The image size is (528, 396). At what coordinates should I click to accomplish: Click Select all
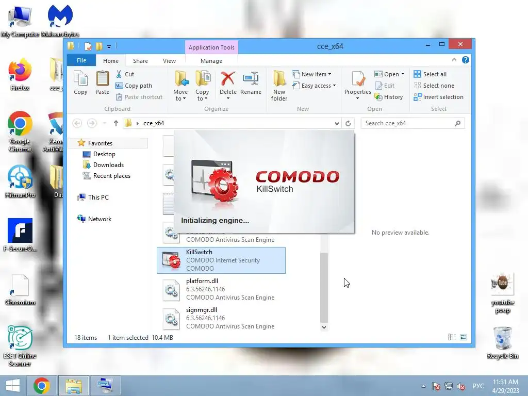[x=430, y=74]
